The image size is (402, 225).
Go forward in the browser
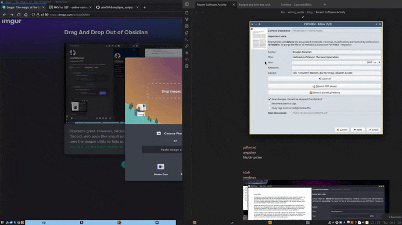pyautogui.click(x=12, y=14)
